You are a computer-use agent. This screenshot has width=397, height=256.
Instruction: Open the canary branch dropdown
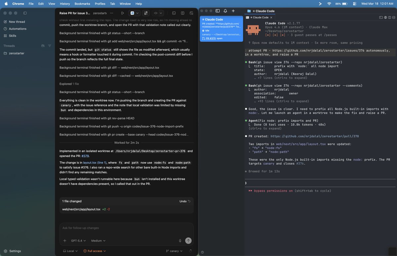(174, 251)
